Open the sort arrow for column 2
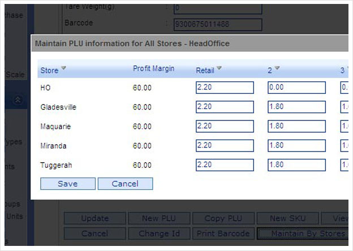The width and height of the screenshot is (353, 251). pyautogui.click(x=277, y=68)
